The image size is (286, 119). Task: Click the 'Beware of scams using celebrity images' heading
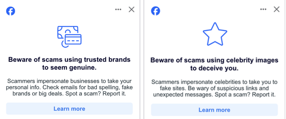click(214, 64)
